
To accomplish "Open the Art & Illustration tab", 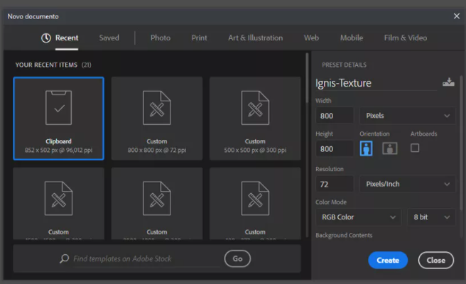I will point(256,38).
